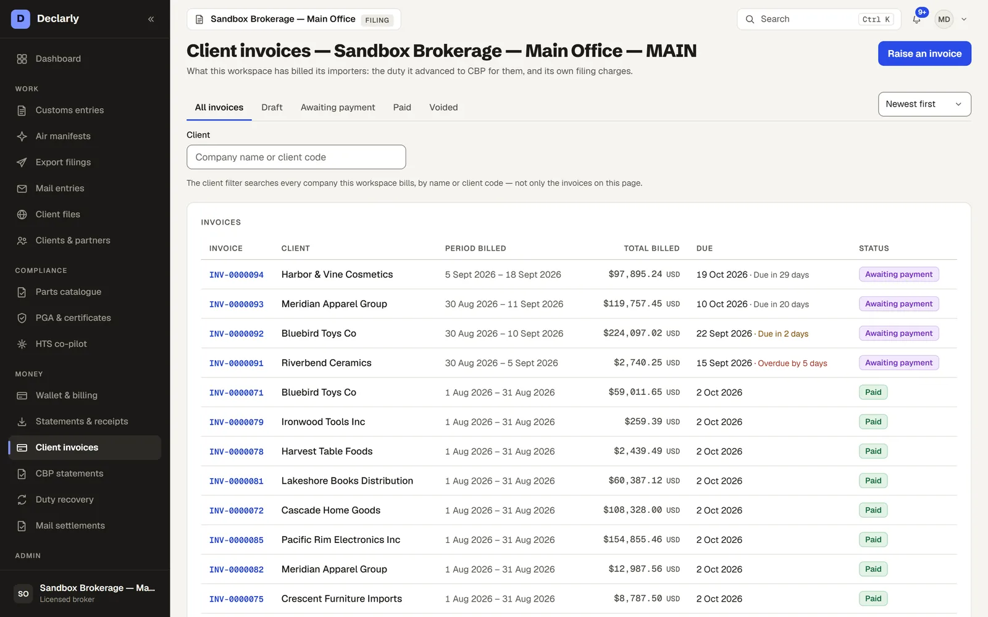Screen dimensions: 988x617
Task: Click the document icon beside Sandbox Brokerage
Action: pos(199,19)
